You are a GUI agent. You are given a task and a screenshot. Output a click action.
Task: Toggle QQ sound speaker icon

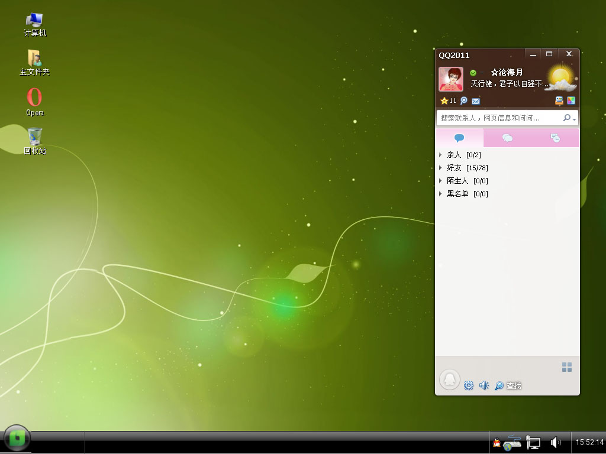pos(484,385)
